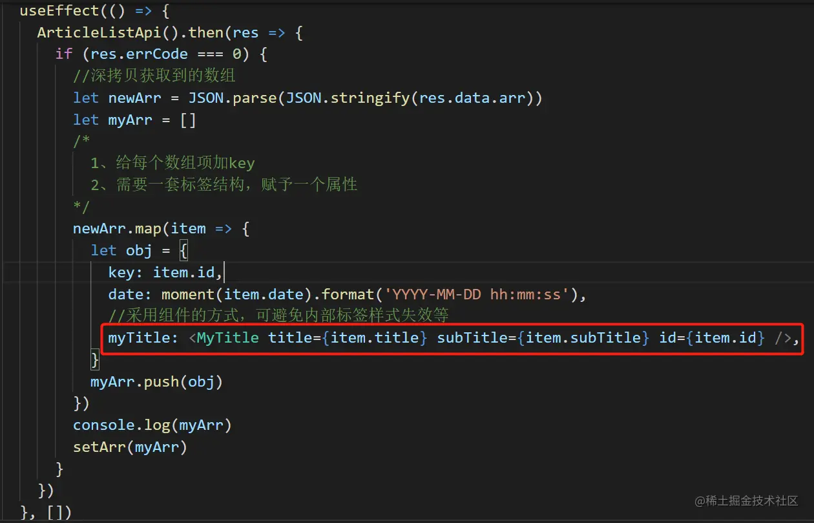Click the 'let obj = {' line
The height and width of the screenshot is (523, 814).
tap(139, 251)
